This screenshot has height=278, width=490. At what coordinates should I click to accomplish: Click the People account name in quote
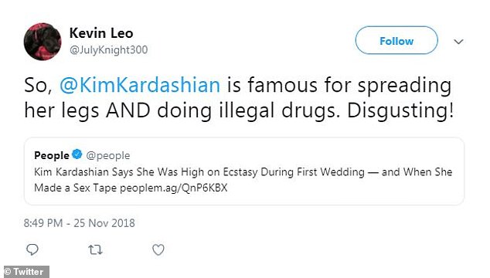[52, 155]
